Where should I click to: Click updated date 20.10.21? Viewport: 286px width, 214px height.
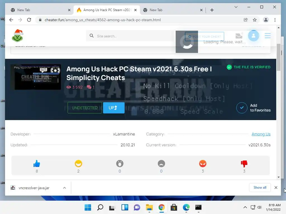pos(128,145)
